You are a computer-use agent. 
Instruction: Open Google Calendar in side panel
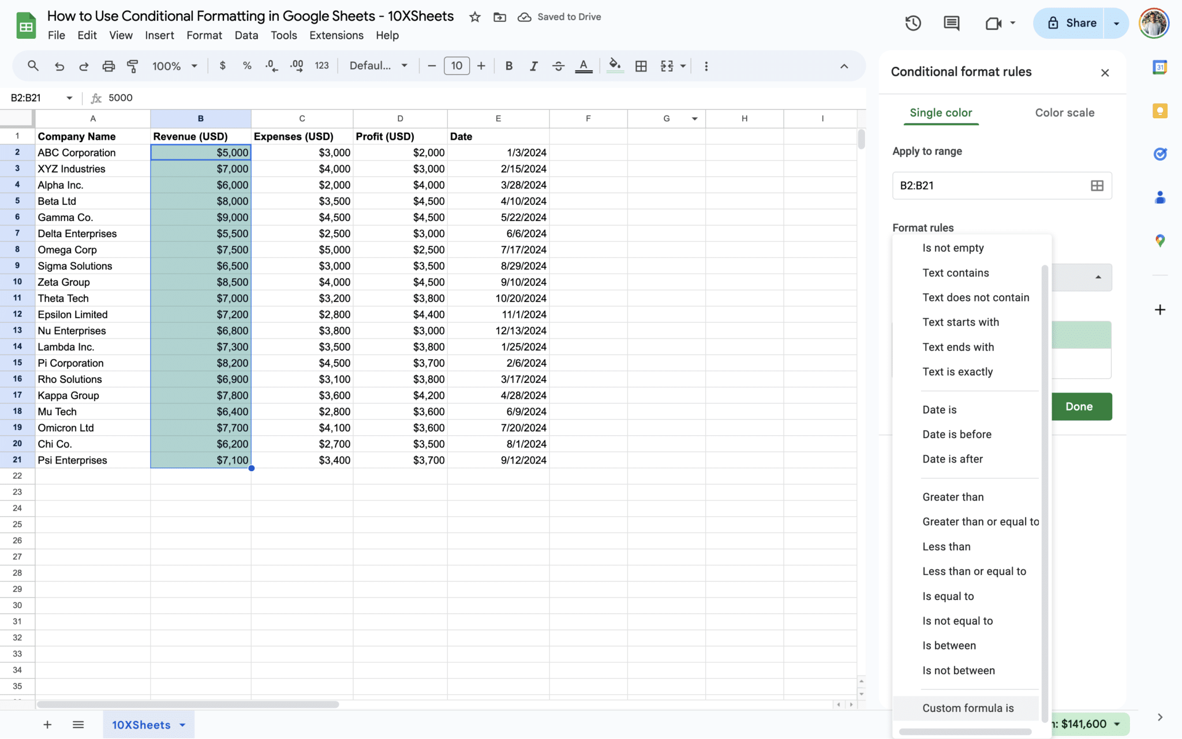(1160, 67)
